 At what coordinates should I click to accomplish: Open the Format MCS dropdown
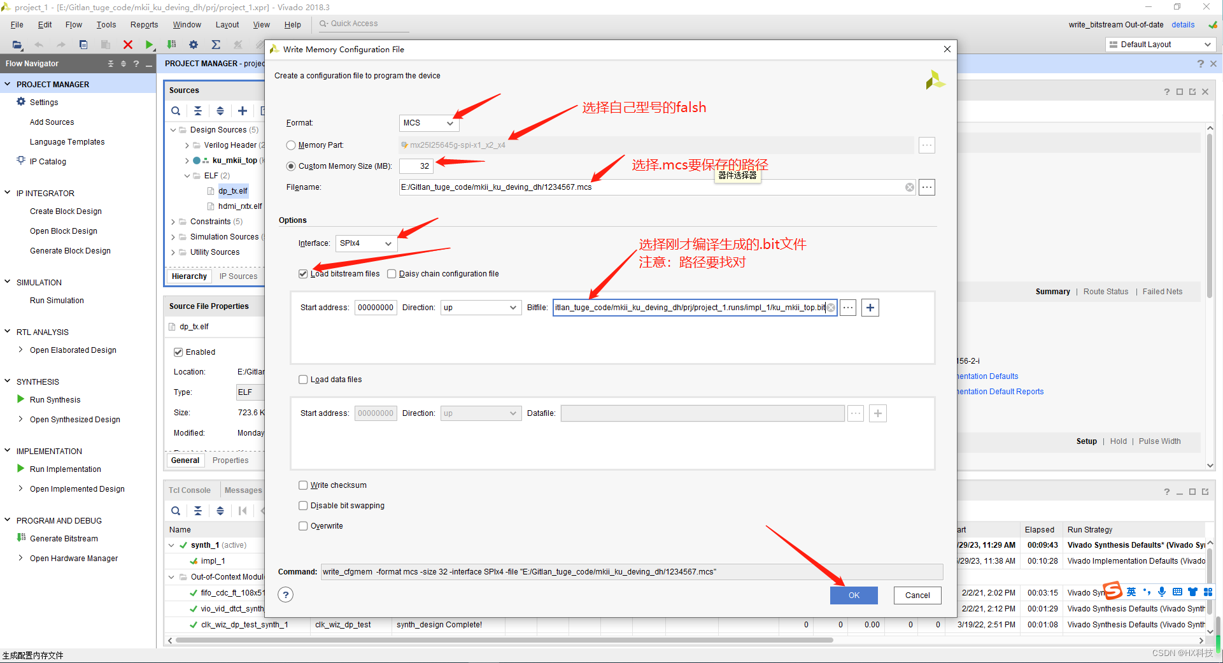pyautogui.click(x=428, y=123)
